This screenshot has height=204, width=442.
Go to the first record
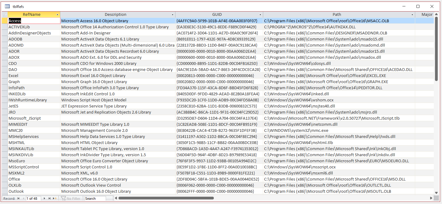pos(18,199)
